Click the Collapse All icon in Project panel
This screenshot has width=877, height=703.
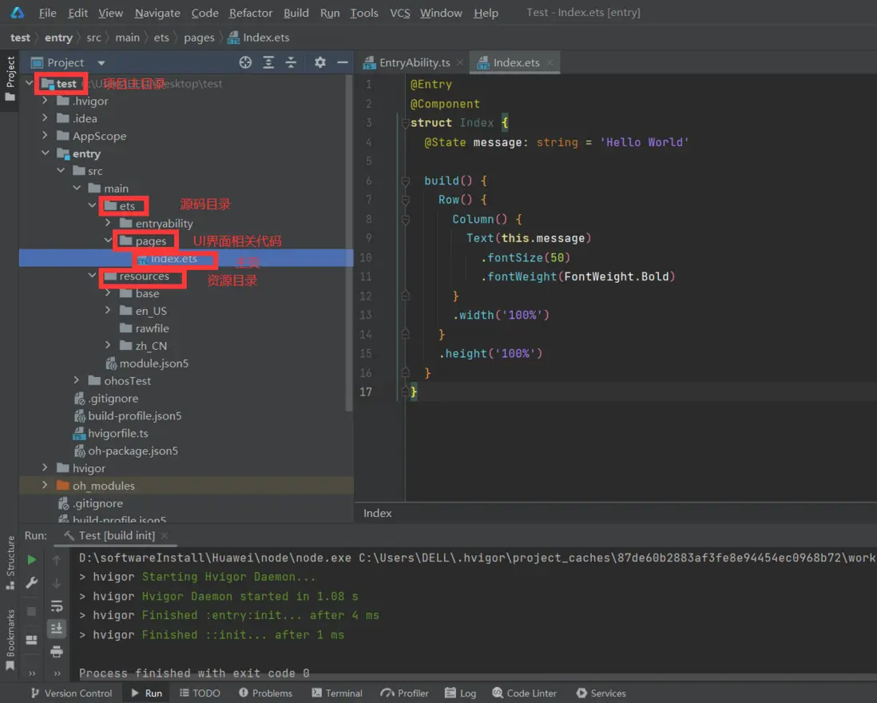coord(291,62)
